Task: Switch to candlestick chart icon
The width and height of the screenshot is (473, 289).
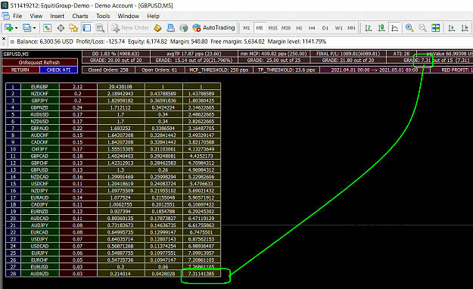Action: point(381,28)
